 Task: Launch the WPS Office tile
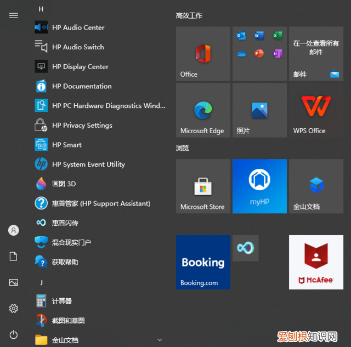pos(316,110)
